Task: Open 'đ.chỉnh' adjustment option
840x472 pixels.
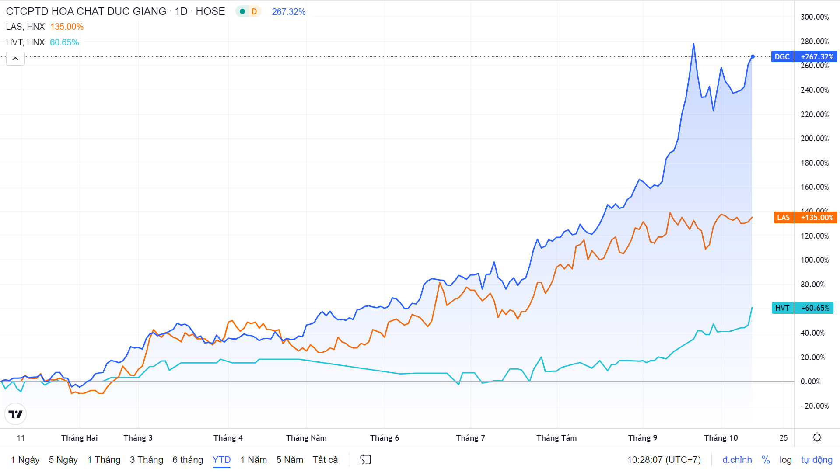Action: coord(737,460)
